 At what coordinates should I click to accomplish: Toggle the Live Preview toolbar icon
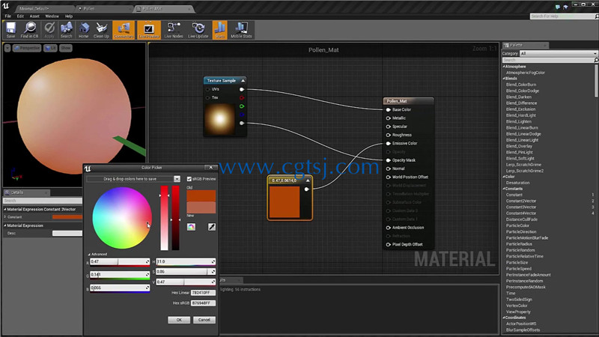tap(148, 30)
